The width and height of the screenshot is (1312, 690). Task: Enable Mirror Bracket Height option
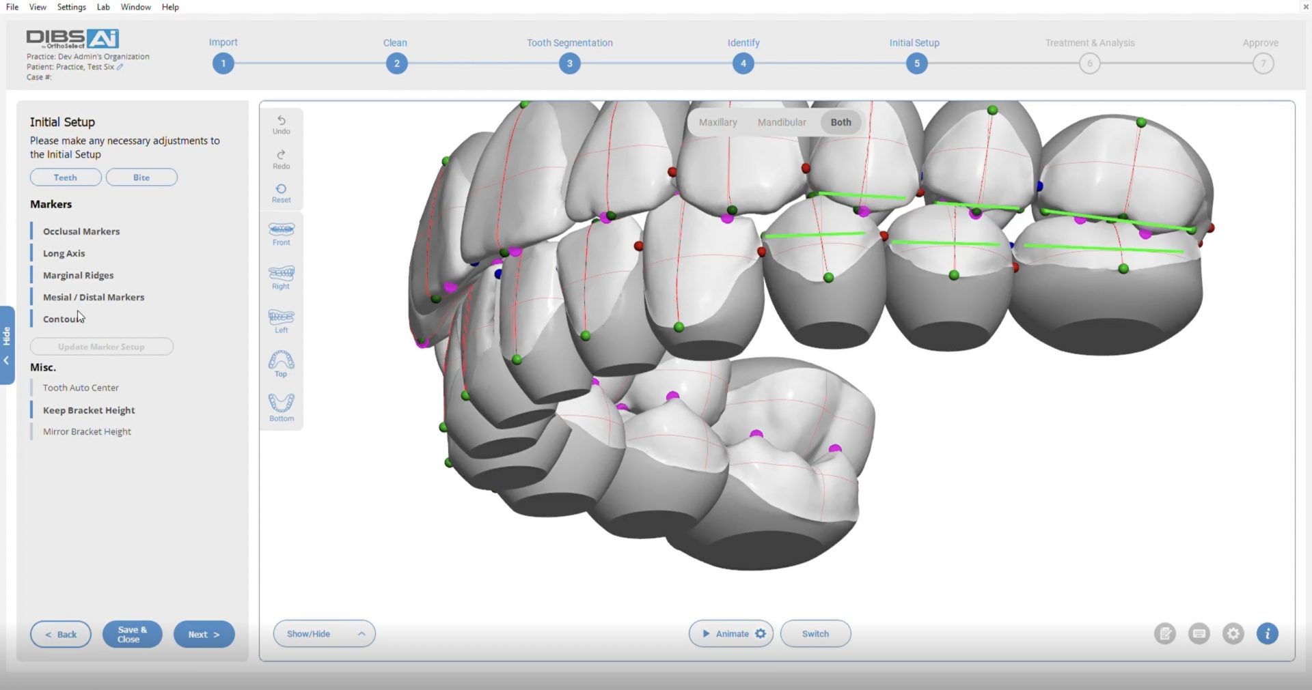(87, 431)
